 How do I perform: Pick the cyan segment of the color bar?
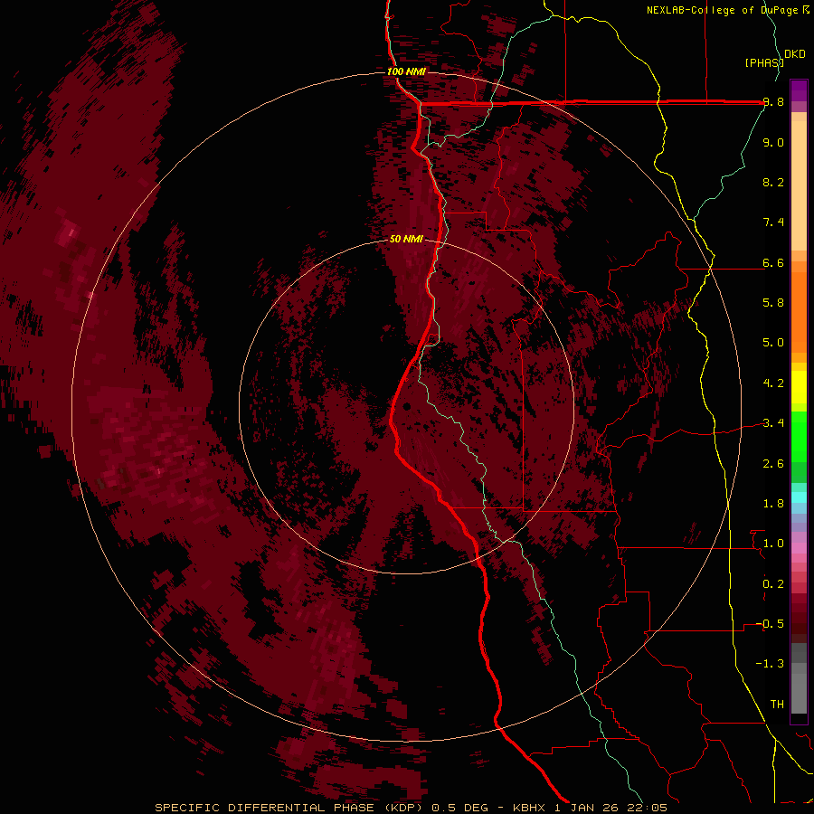point(799,497)
